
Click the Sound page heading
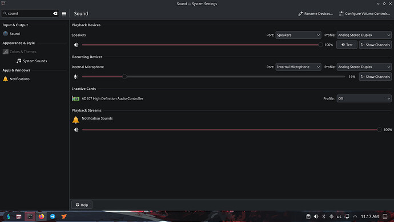tap(81, 14)
